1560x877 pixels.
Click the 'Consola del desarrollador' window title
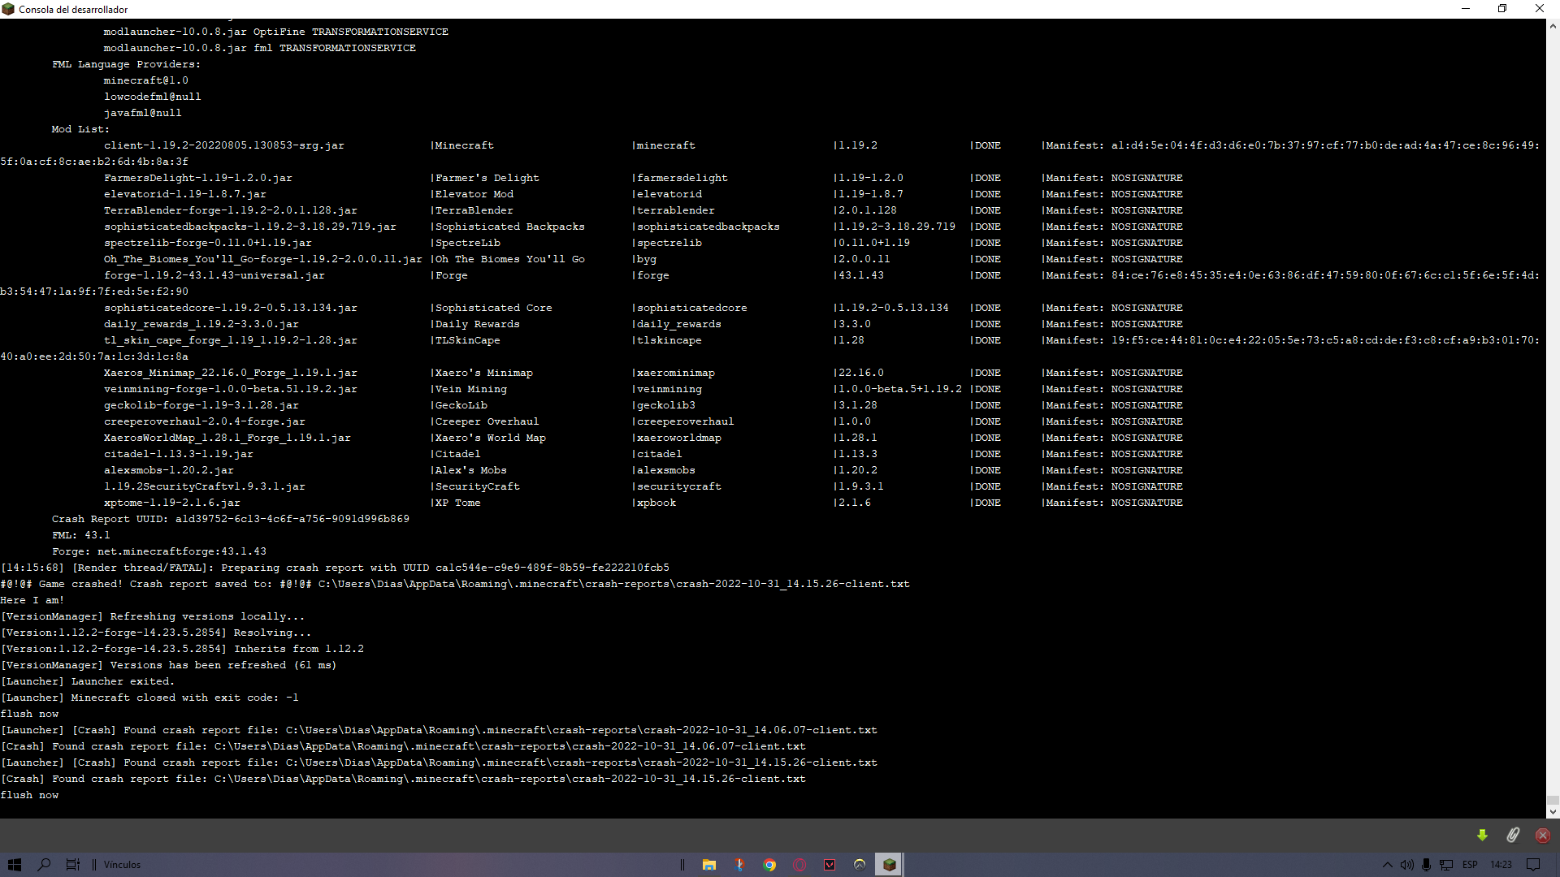point(73,10)
